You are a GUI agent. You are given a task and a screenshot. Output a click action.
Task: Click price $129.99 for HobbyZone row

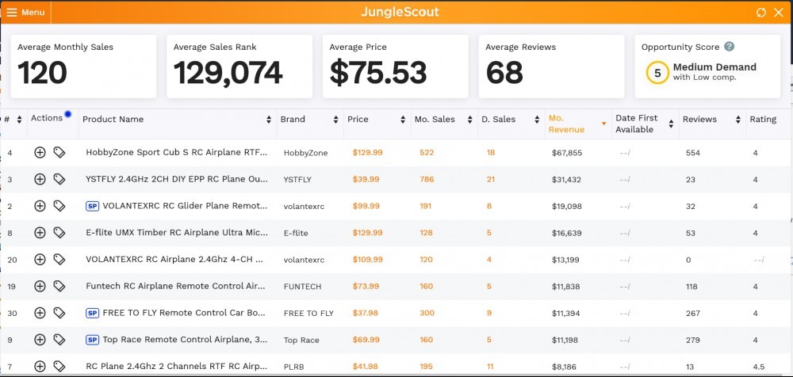point(368,153)
